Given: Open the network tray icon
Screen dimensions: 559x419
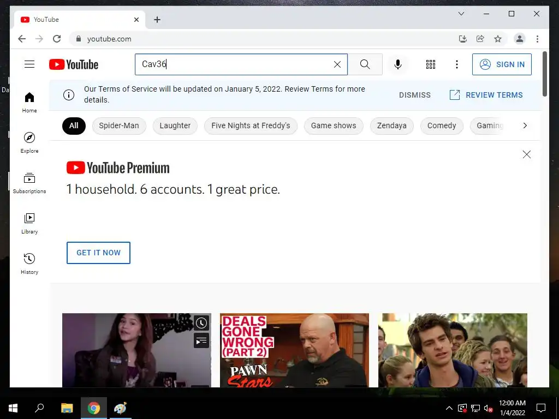Looking at the screenshot, I should 475,408.
